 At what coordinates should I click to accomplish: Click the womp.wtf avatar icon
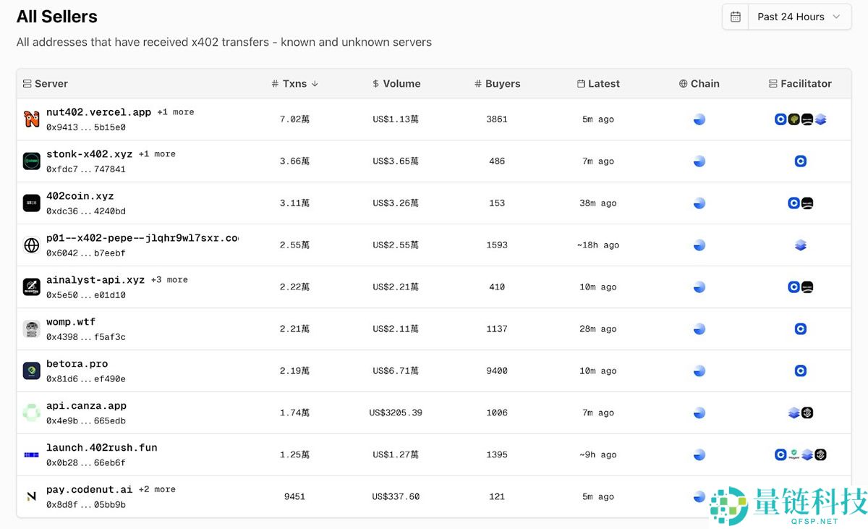click(x=31, y=329)
